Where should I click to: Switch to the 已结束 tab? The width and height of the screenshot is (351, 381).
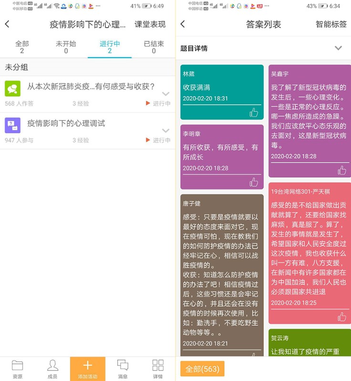[x=154, y=47]
